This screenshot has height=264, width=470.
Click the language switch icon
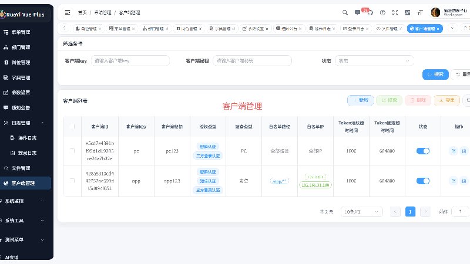(407, 12)
